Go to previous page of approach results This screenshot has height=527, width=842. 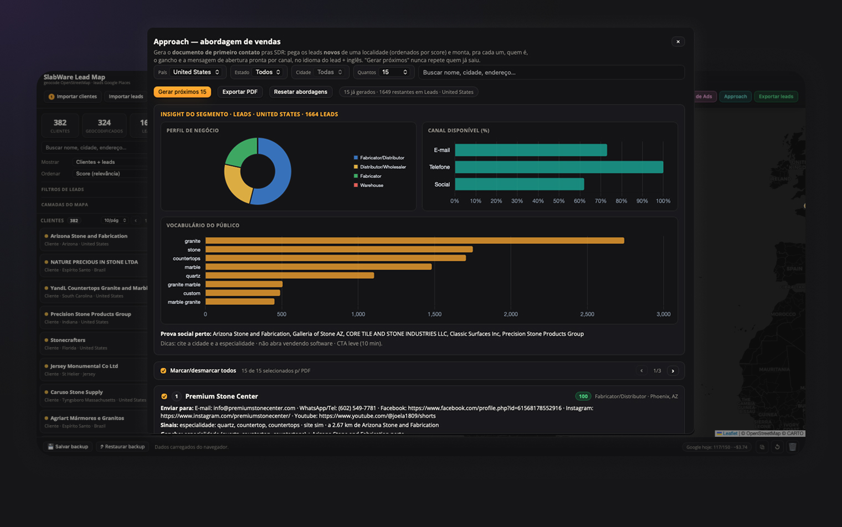coord(641,371)
